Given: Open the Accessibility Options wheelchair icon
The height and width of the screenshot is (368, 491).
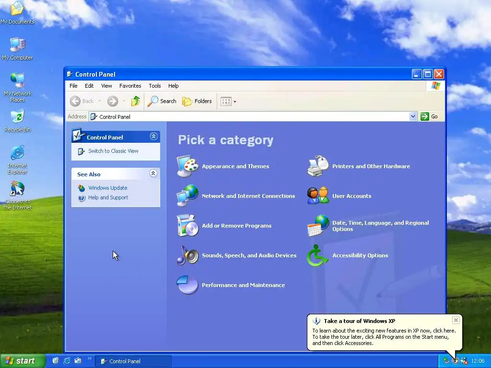Looking at the screenshot, I should coord(318,255).
